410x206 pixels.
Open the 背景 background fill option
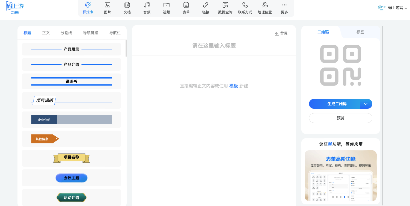(x=281, y=33)
